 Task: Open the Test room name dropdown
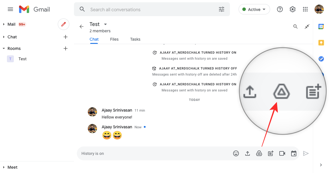click(x=105, y=24)
